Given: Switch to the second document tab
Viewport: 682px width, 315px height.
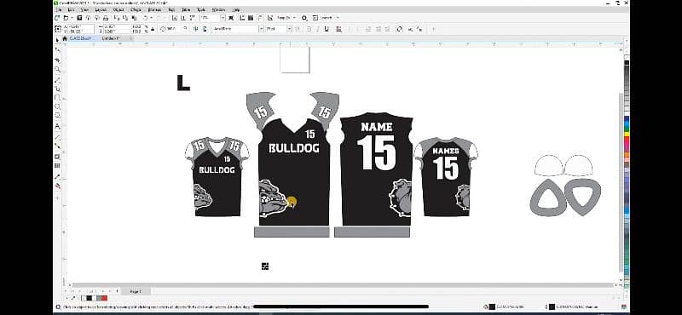Looking at the screenshot, I should tap(111, 38).
